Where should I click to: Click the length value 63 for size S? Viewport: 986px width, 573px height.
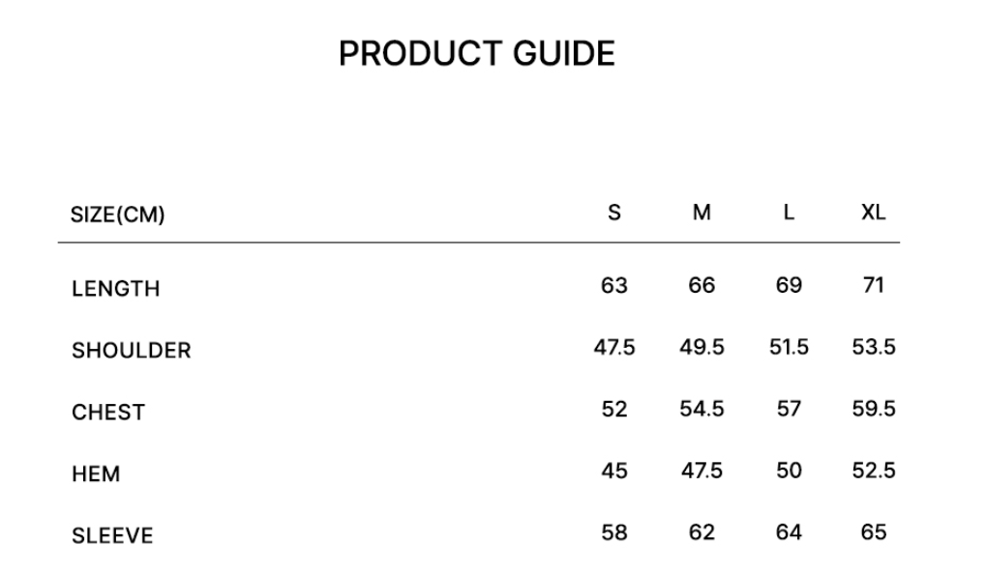pyautogui.click(x=614, y=286)
